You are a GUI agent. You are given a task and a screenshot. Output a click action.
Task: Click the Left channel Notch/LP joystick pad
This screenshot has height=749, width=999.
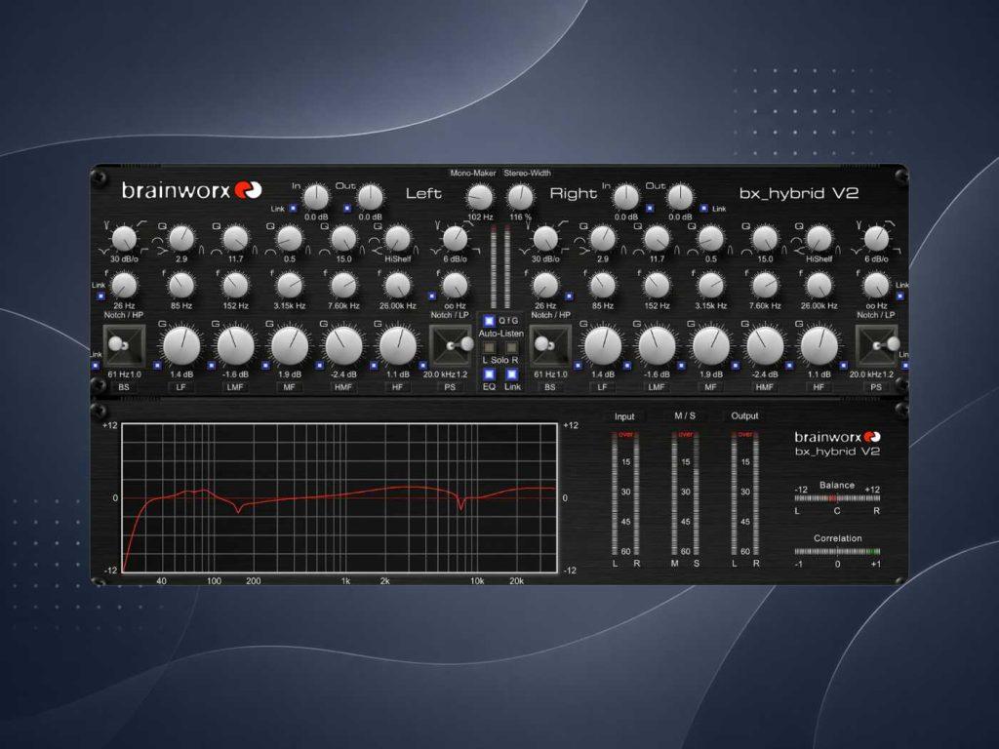pyautogui.click(x=451, y=346)
